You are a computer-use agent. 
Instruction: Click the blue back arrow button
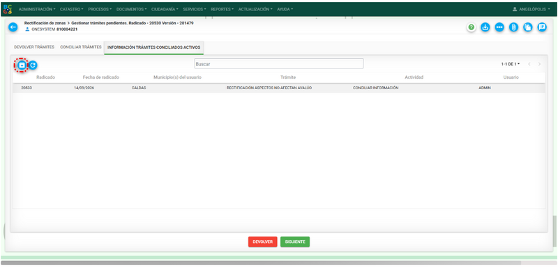click(x=13, y=27)
